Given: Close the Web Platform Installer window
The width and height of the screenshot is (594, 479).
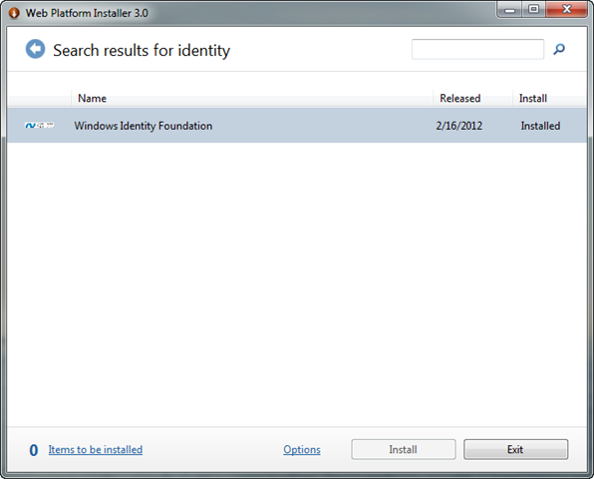Looking at the screenshot, I should pyautogui.click(x=567, y=10).
